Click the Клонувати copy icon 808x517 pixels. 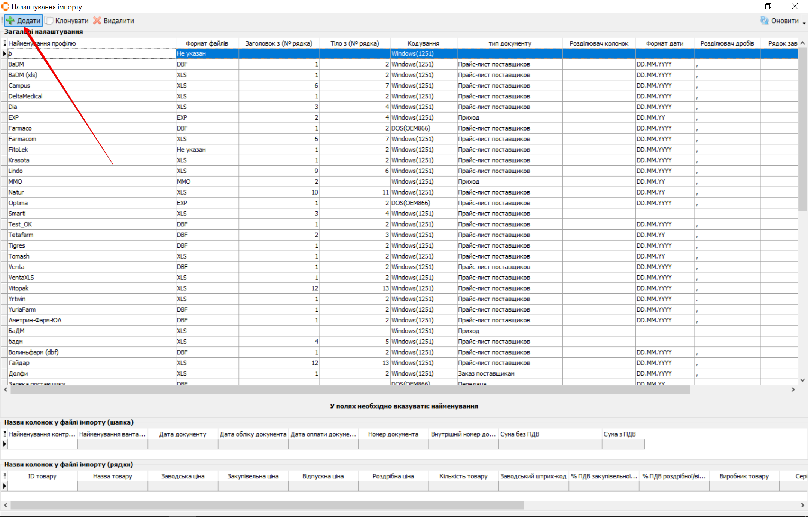(x=49, y=21)
